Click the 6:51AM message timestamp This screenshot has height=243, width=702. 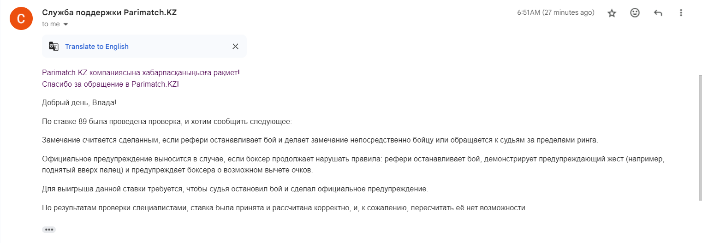pyautogui.click(x=555, y=13)
